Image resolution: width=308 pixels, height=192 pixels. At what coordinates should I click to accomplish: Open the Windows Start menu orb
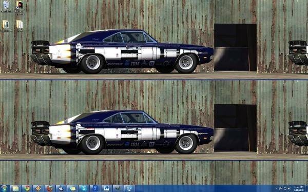[4, 188]
